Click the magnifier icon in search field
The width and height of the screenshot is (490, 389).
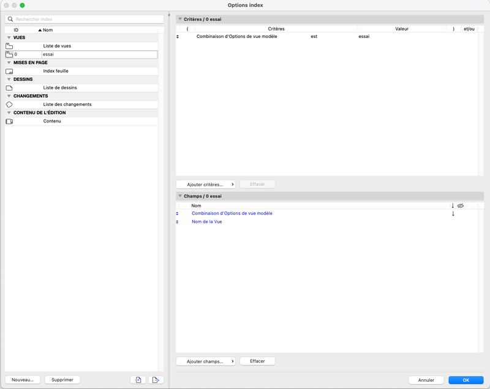10,19
